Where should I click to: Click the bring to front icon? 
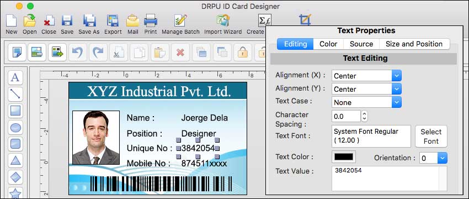[x=201, y=53]
